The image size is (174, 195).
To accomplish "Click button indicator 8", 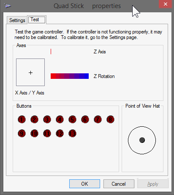I will click(x=110, y=120).
